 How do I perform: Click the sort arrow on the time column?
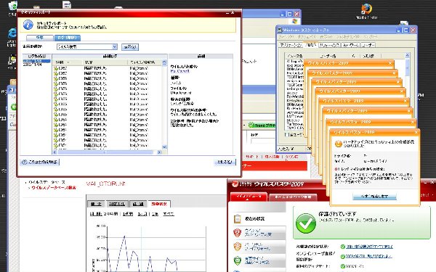[x=68, y=62]
